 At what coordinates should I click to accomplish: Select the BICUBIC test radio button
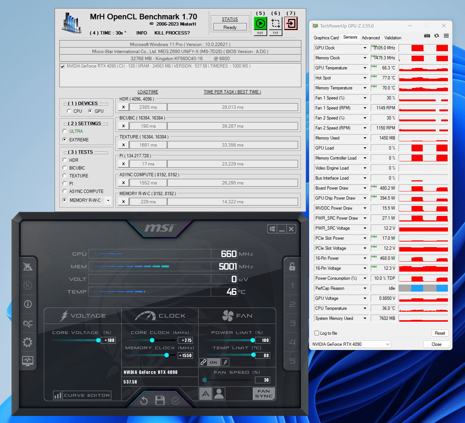(x=65, y=168)
